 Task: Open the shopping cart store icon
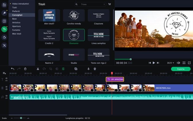click(109, 4)
